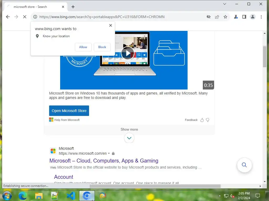Open Chrome Labs flask icon

[x=236, y=17]
